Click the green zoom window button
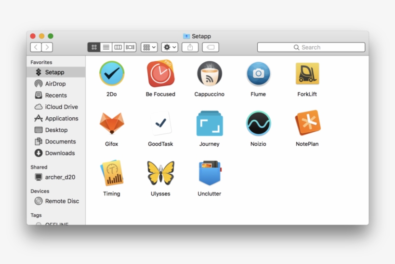395x264 pixels. point(51,36)
